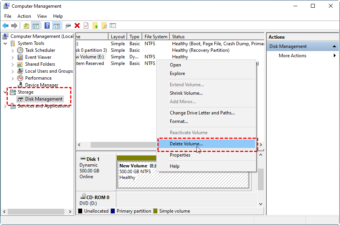Viewport: 340px width, 225px height.
Task: Select the 'sk 0 partition 3)' recovery row
Action: [170, 50]
